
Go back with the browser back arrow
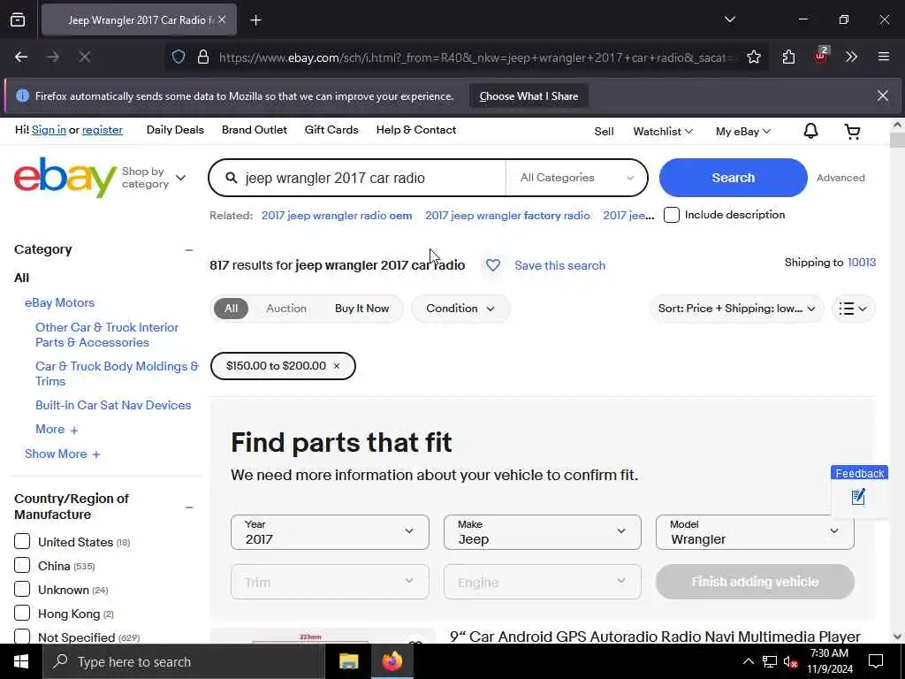pos(21,57)
